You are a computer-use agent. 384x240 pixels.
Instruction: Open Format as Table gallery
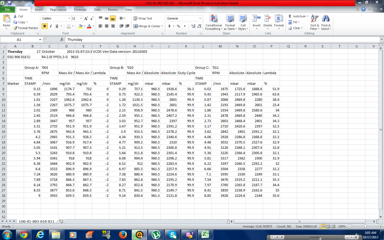point(230,22)
